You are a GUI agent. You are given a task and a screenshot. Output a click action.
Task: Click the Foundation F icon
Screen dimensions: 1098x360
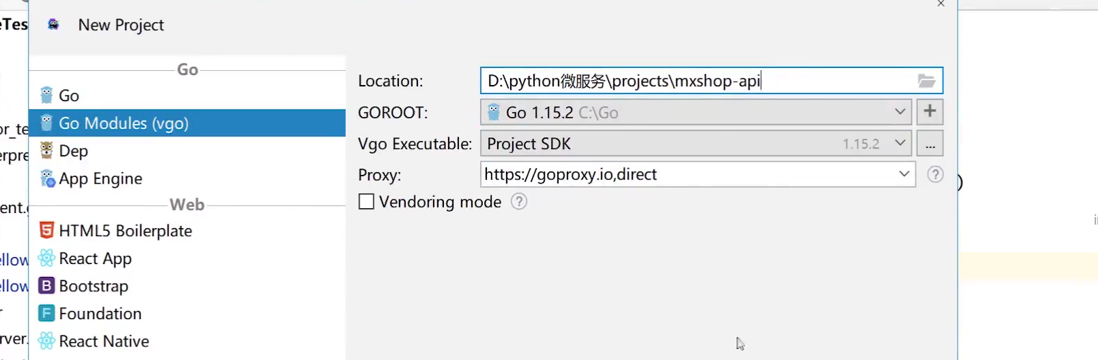click(46, 313)
